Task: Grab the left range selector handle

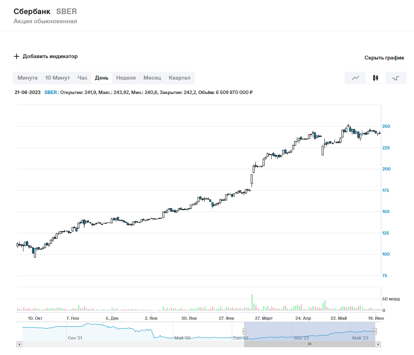Action: [244, 331]
